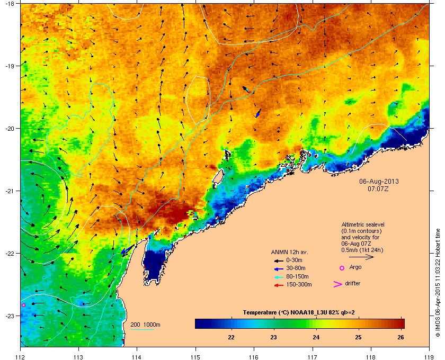Click the latitude axis label '-22'

10,253
